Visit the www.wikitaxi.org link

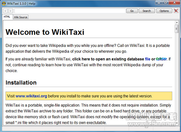[31, 96]
